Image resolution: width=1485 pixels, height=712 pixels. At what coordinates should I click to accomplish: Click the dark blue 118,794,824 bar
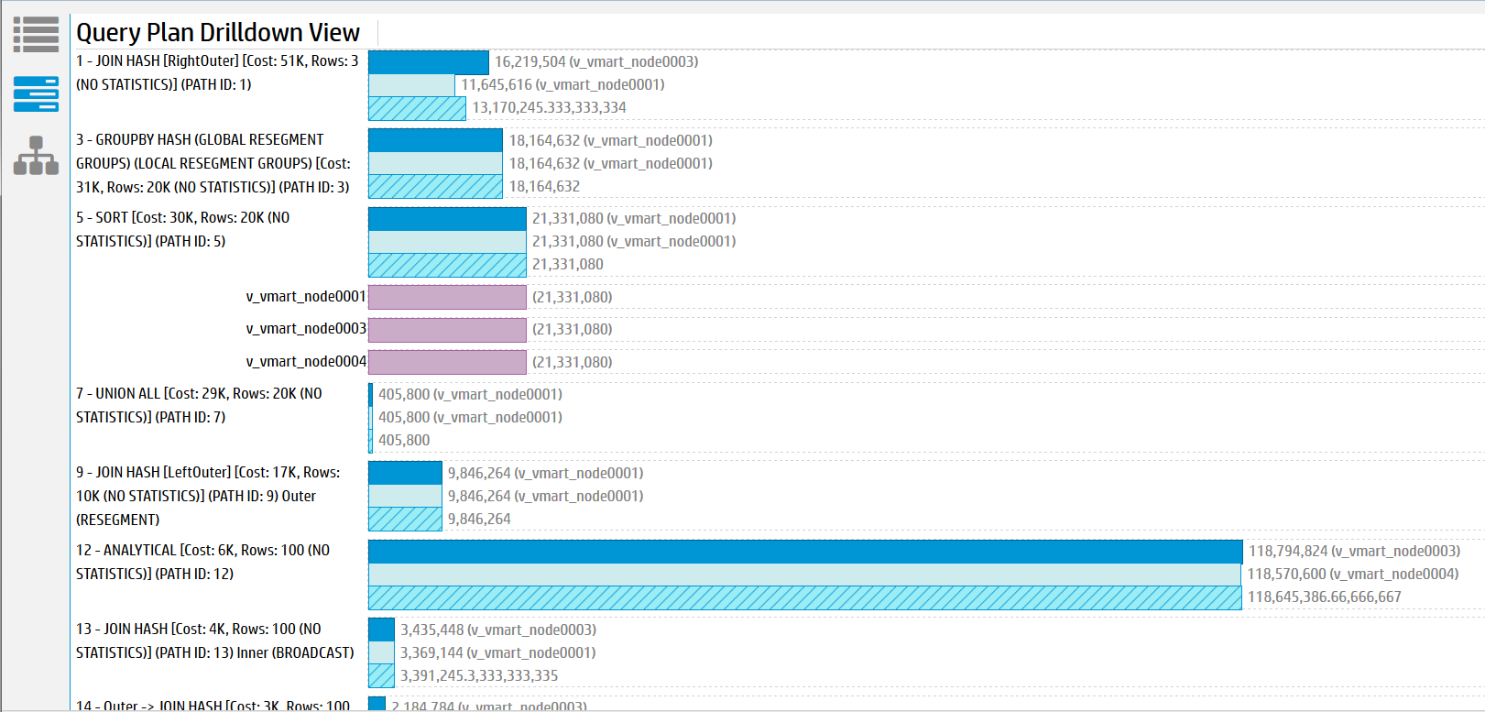804,552
